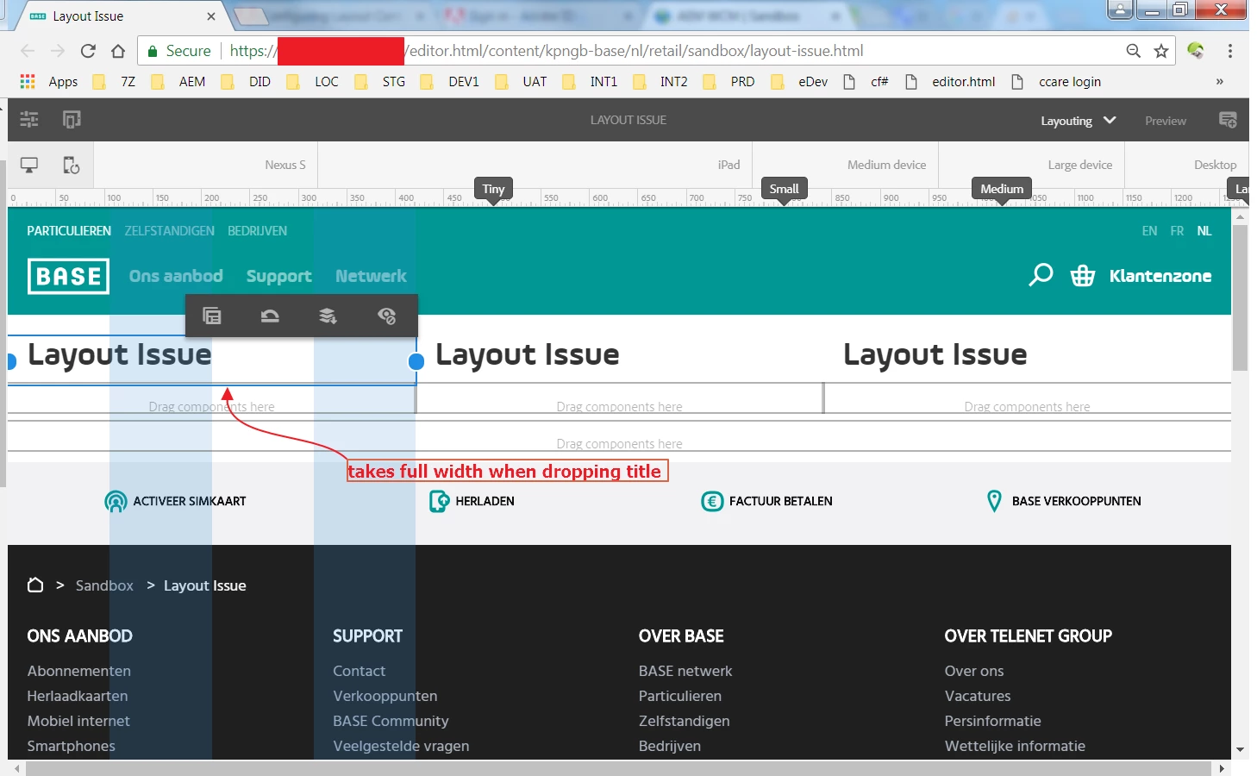Click the ACTIVEER SIMKAART link
The image size is (1257, 776).
(175, 501)
